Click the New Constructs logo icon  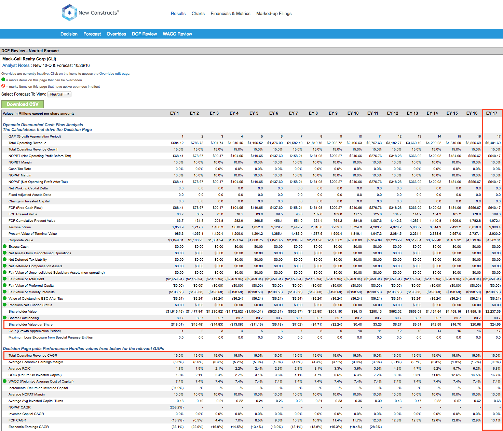[69, 13]
